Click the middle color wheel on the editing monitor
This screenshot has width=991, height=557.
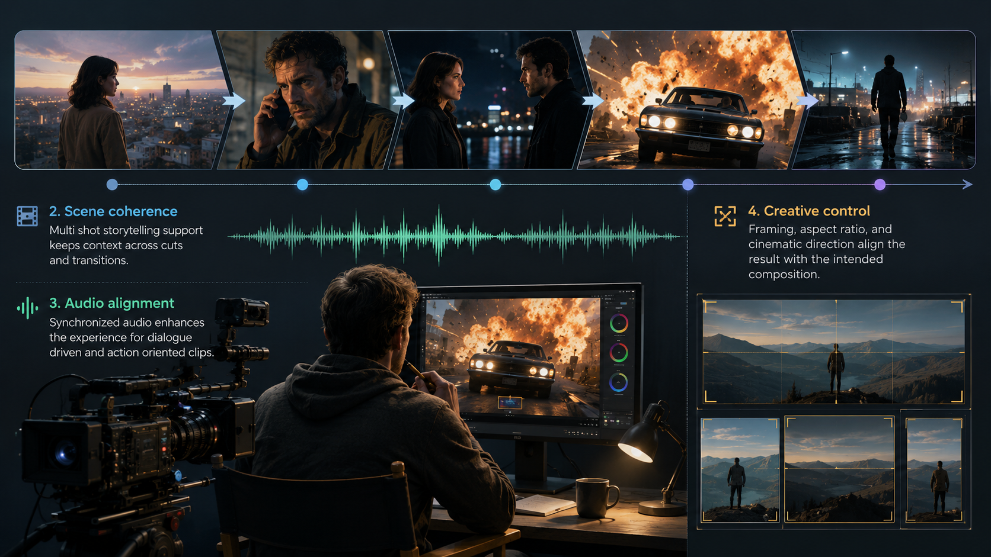619,353
